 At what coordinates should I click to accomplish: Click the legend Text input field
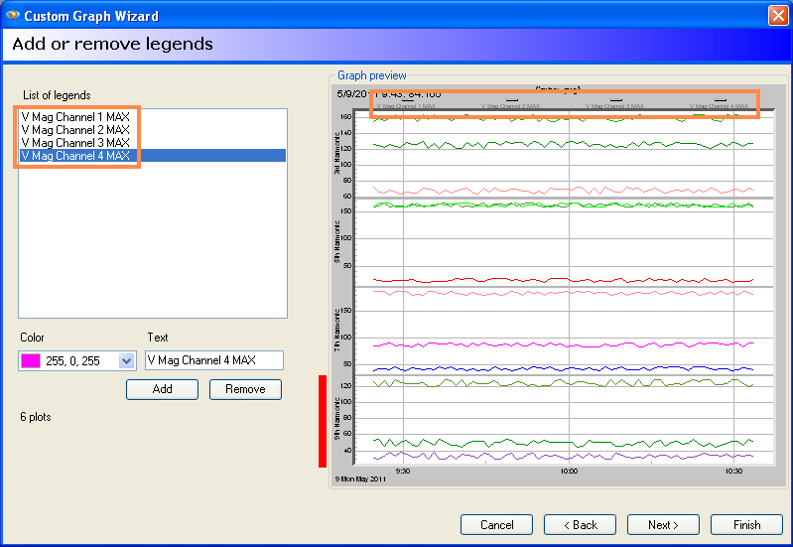pyautogui.click(x=213, y=360)
